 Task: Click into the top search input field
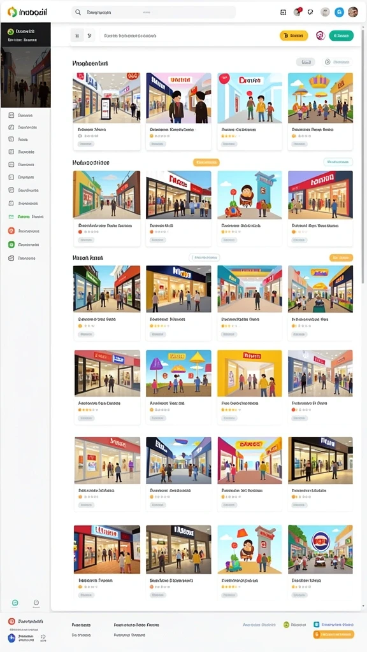point(154,13)
